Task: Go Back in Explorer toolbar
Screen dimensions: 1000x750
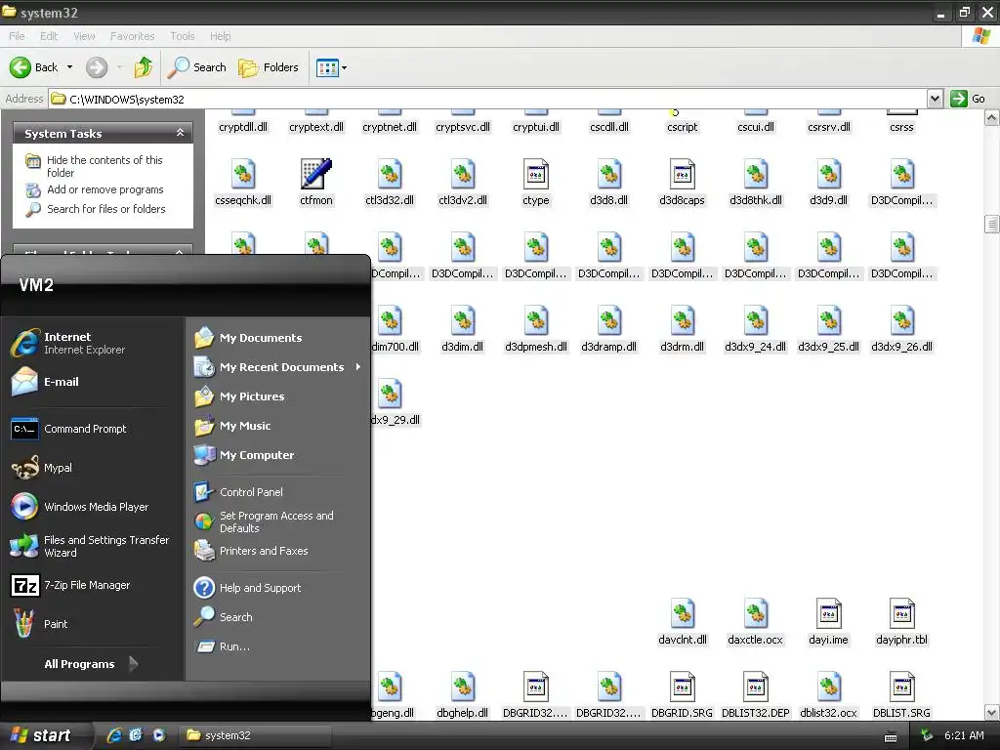Action: [34, 67]
